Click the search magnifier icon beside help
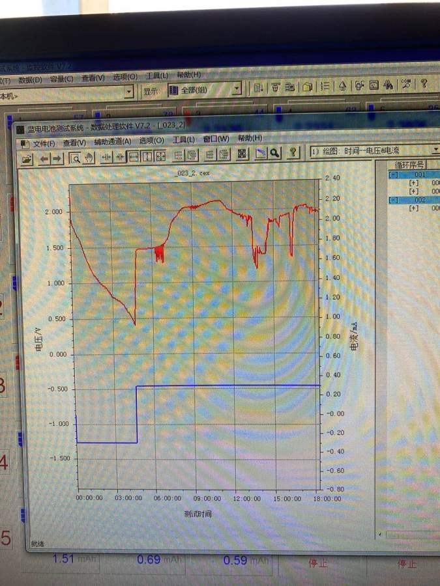Image resolution: width=440 pixels, height=586 pixels. [x=275, y=152]
